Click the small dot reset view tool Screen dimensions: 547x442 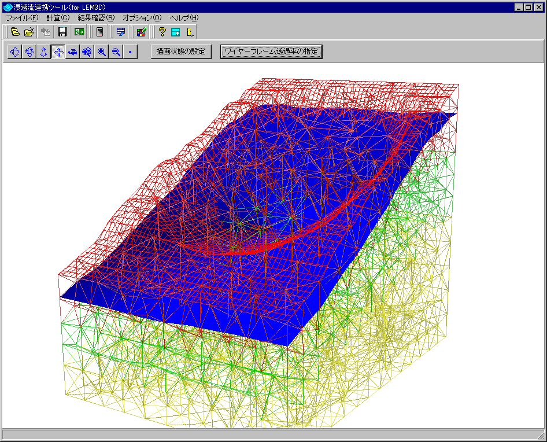coord(131,52)
